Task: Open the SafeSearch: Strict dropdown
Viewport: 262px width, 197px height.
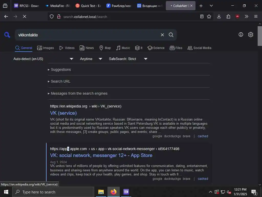Action: coord(128,59)
